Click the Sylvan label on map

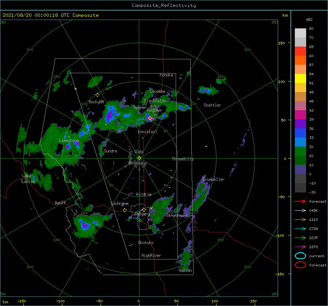click(x=140, y=107)
